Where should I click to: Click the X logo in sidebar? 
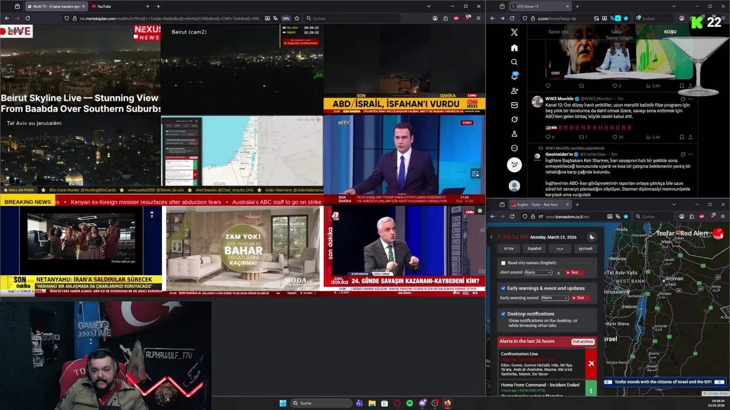coord(514,32)
